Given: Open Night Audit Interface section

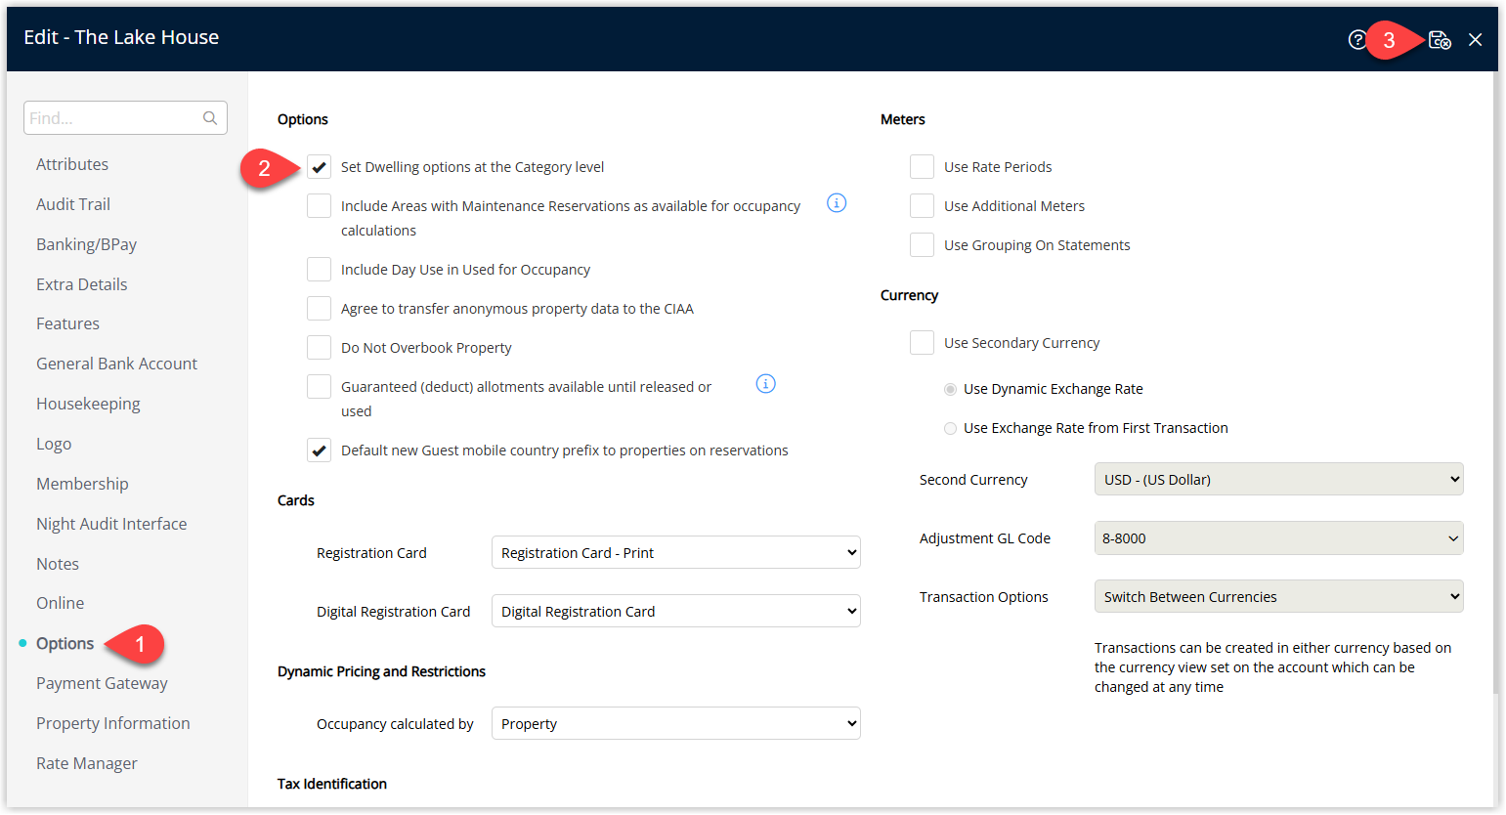Looking at the screenshot, I should point(111,524).
